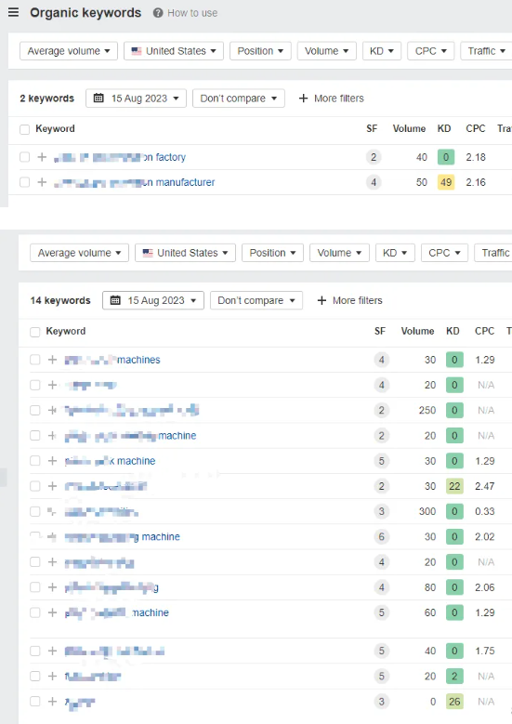Open lower Don't compare dropdown
This screenshot has width=512, height=724.
[256, 300]
